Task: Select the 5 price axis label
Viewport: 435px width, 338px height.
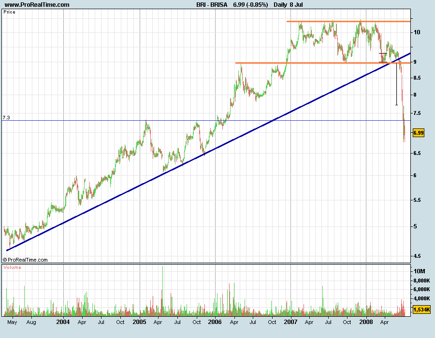Action: point(415,226)
